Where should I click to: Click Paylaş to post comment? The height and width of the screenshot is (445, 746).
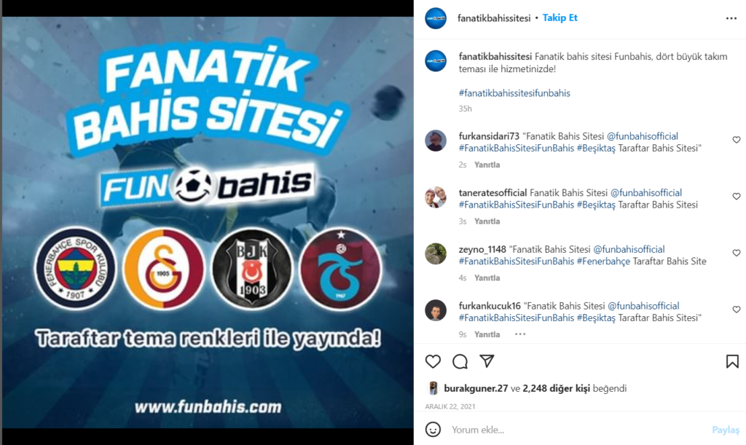[x=726, y=430]
